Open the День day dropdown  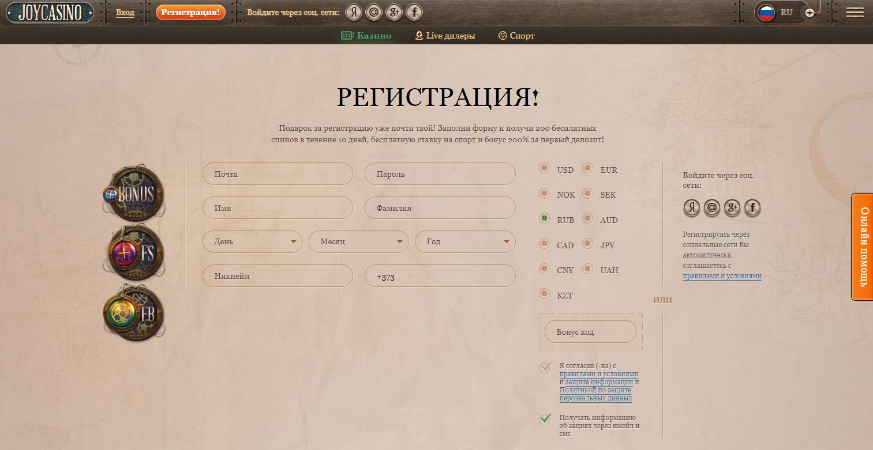click(x=253, y=241)
